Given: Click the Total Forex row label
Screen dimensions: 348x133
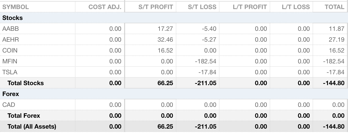Looking at the screenshot, I should pos(24,116).
